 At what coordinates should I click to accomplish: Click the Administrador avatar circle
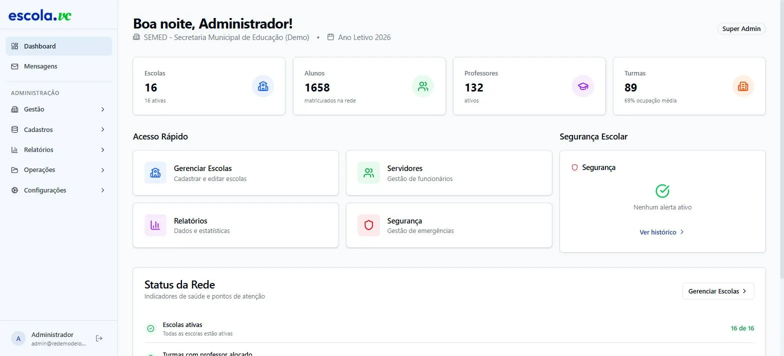[18, 338]
